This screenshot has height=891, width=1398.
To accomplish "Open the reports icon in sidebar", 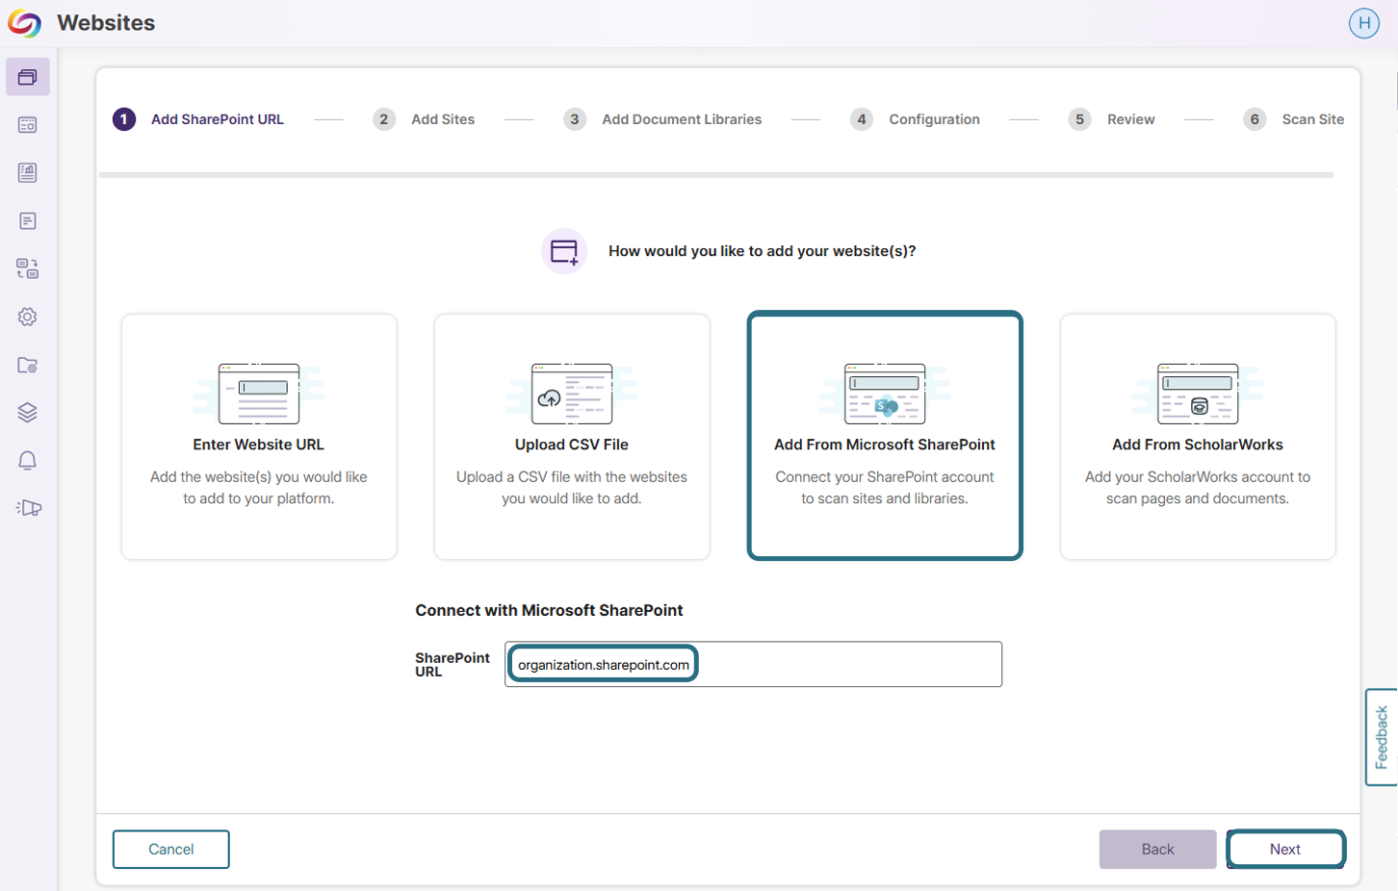I will point(28,173).
